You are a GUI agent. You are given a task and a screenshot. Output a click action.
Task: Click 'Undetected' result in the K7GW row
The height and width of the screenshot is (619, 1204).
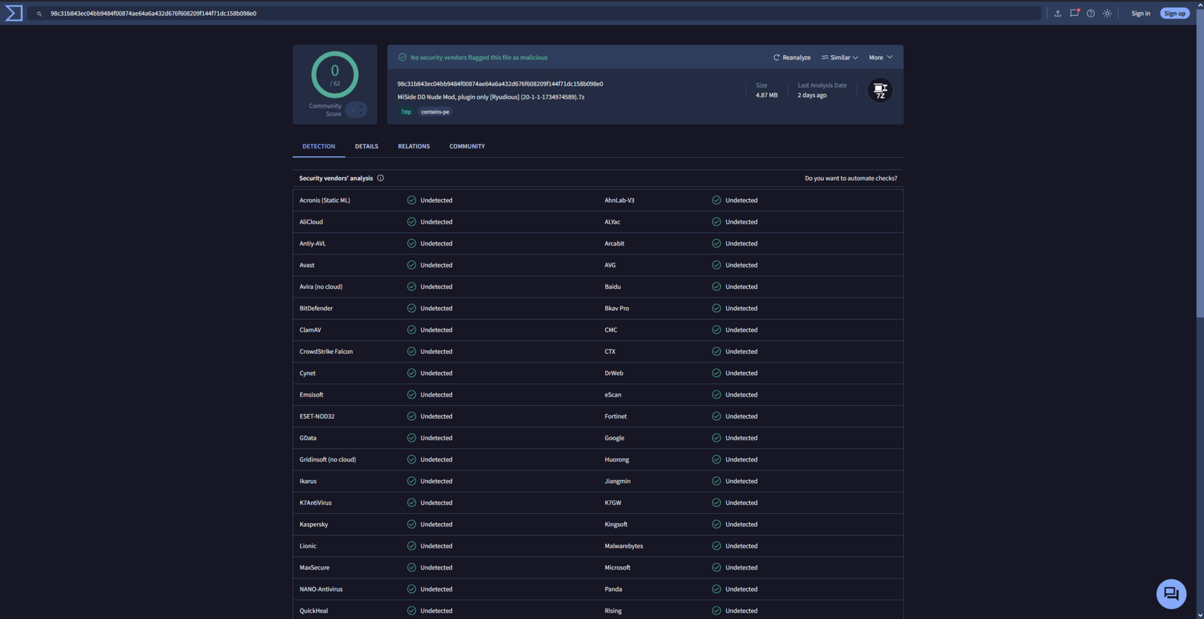click(741, 502)
